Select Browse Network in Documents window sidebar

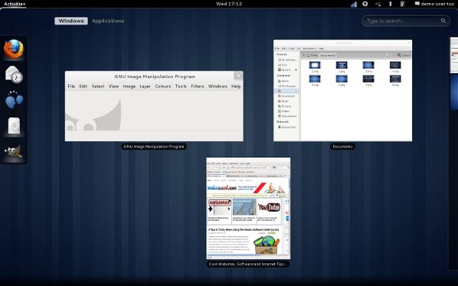click(x=287, y=127)
